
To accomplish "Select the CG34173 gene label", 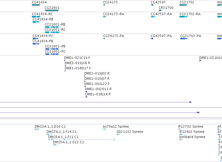I will [x=110, y=2].
